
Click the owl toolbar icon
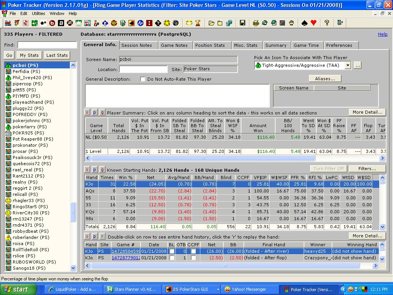tap(256, 23)
